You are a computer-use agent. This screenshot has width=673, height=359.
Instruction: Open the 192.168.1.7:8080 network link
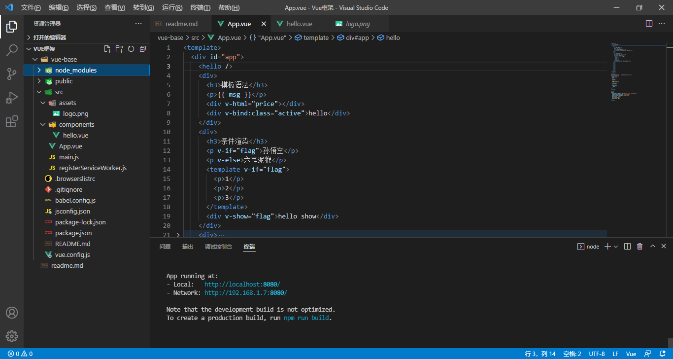pyautogui.click(x=245, y=293)
